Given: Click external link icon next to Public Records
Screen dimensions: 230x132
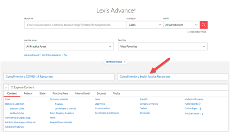Looking at the screenshot, I should pos(199,104).
